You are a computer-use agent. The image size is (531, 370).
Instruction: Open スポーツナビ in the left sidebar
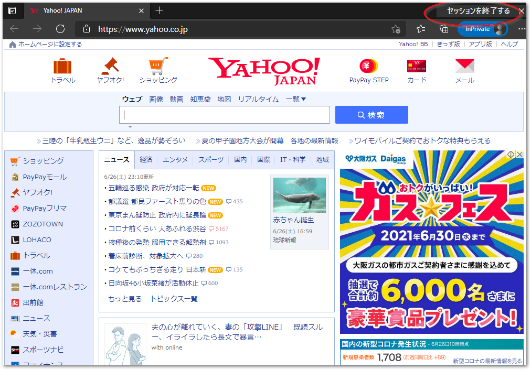(x=43, y=350)
